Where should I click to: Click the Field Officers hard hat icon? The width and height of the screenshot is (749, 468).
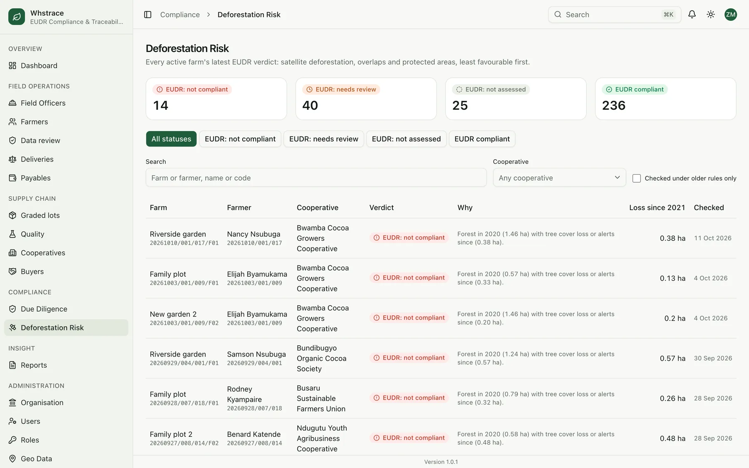tap(12, 103)
